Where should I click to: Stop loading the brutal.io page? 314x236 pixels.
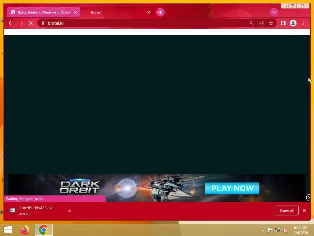pyautogui.click(x=31, y=23)
